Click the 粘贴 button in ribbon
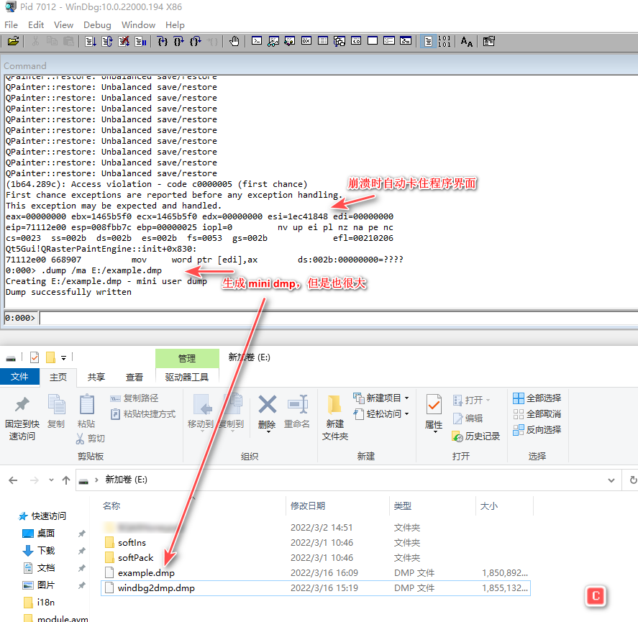This screenshot has height=622, width=638. click(86, 411)
